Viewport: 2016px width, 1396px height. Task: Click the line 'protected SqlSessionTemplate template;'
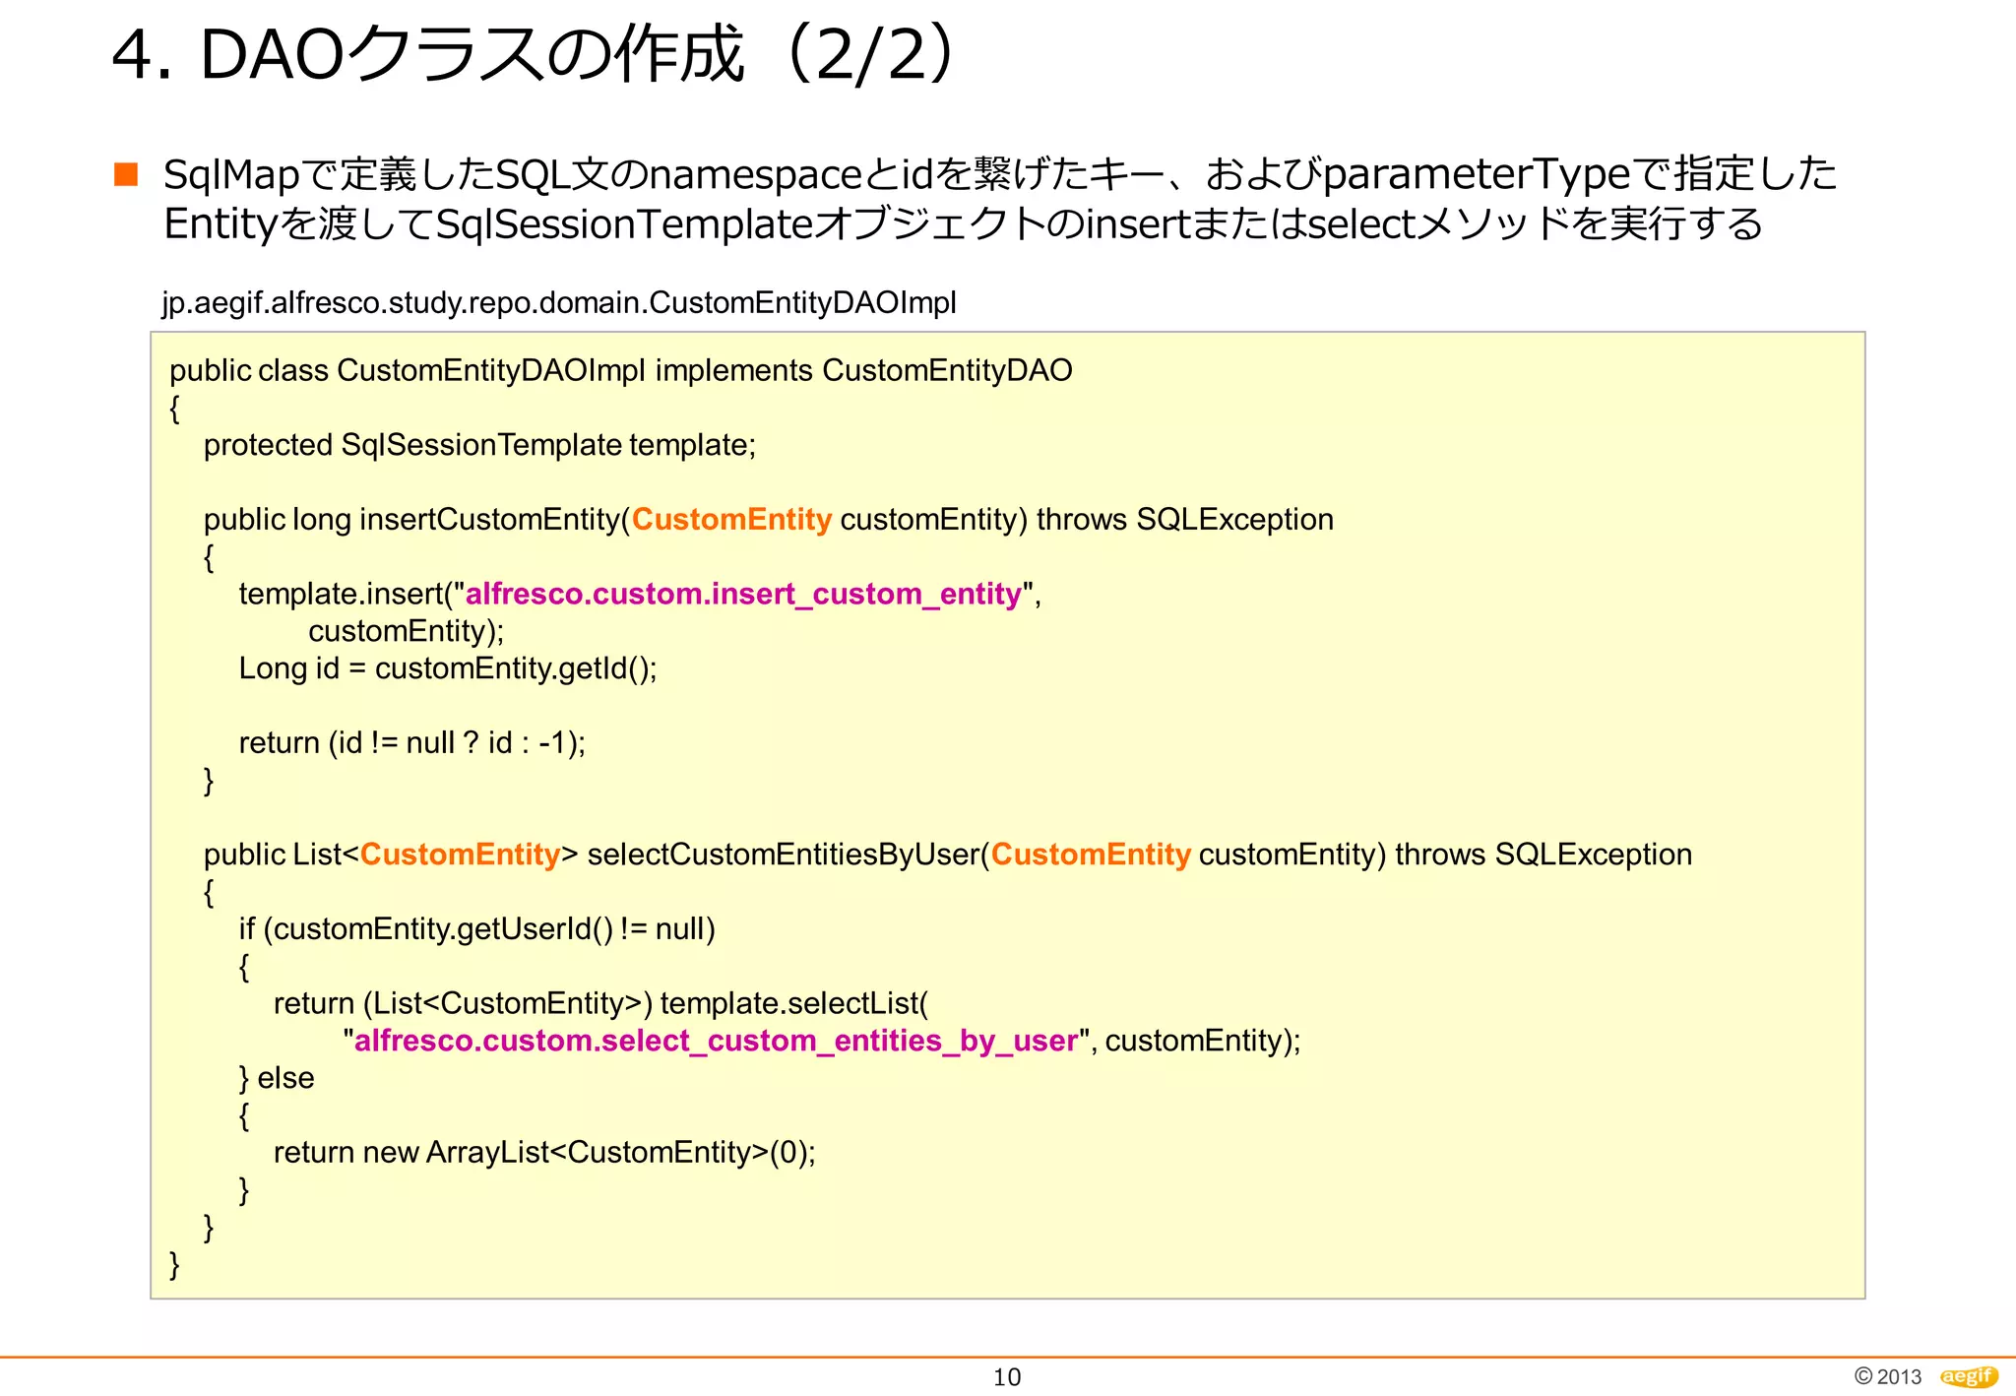pos(479,445)
